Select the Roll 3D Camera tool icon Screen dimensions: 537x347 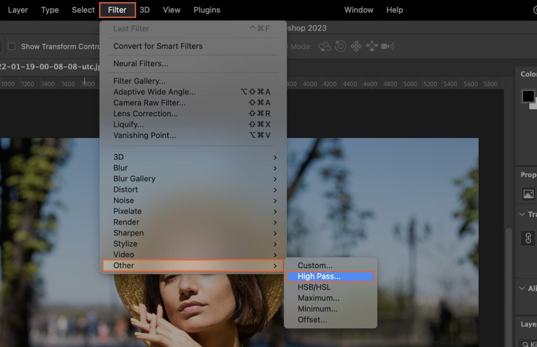(x=340, y=47)
